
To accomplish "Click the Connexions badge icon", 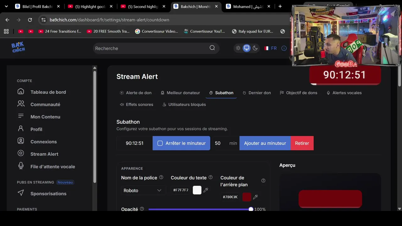I will (x=21, y=141).
